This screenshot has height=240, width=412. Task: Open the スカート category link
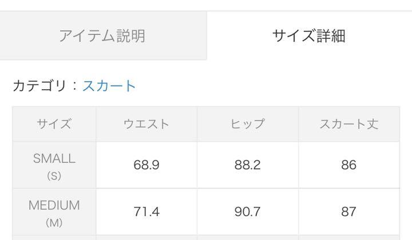pyautogui.click(x=109, y=86)
